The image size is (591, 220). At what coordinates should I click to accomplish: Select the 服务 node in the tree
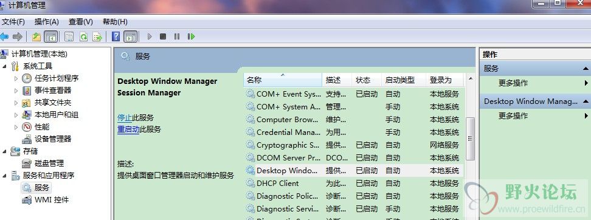click(x=42, y=187)
